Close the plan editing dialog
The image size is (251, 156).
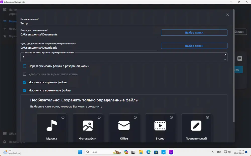point(227,15)
